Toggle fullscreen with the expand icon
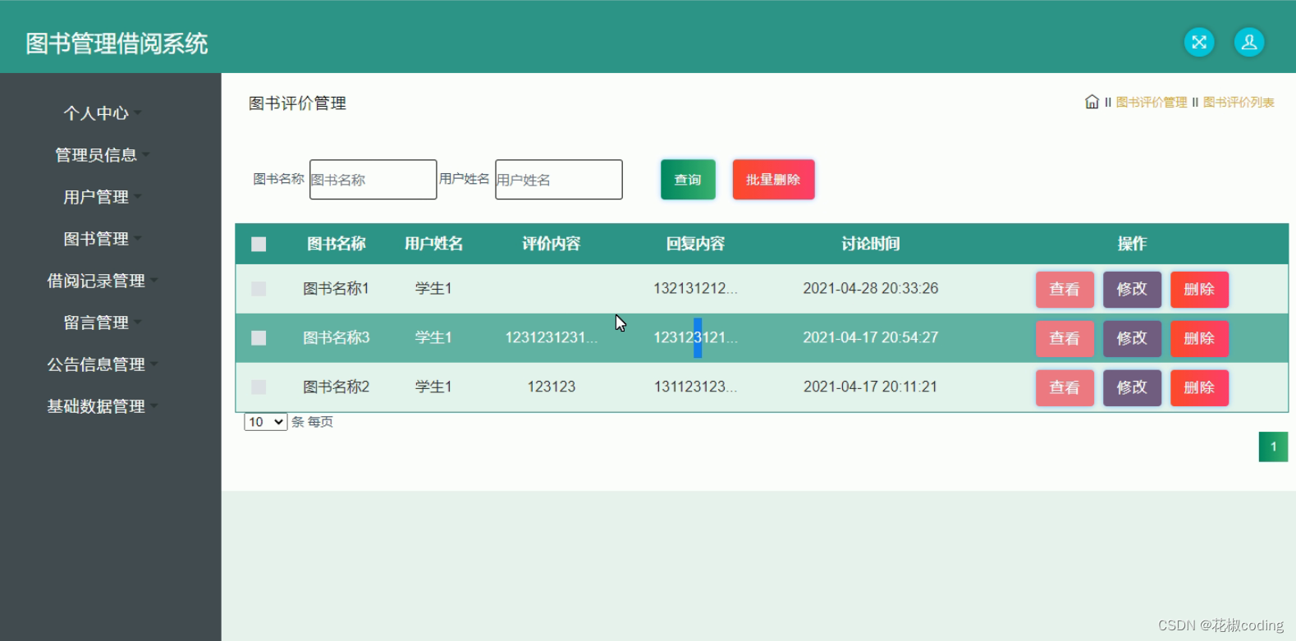 click(x=1198, y=42)
